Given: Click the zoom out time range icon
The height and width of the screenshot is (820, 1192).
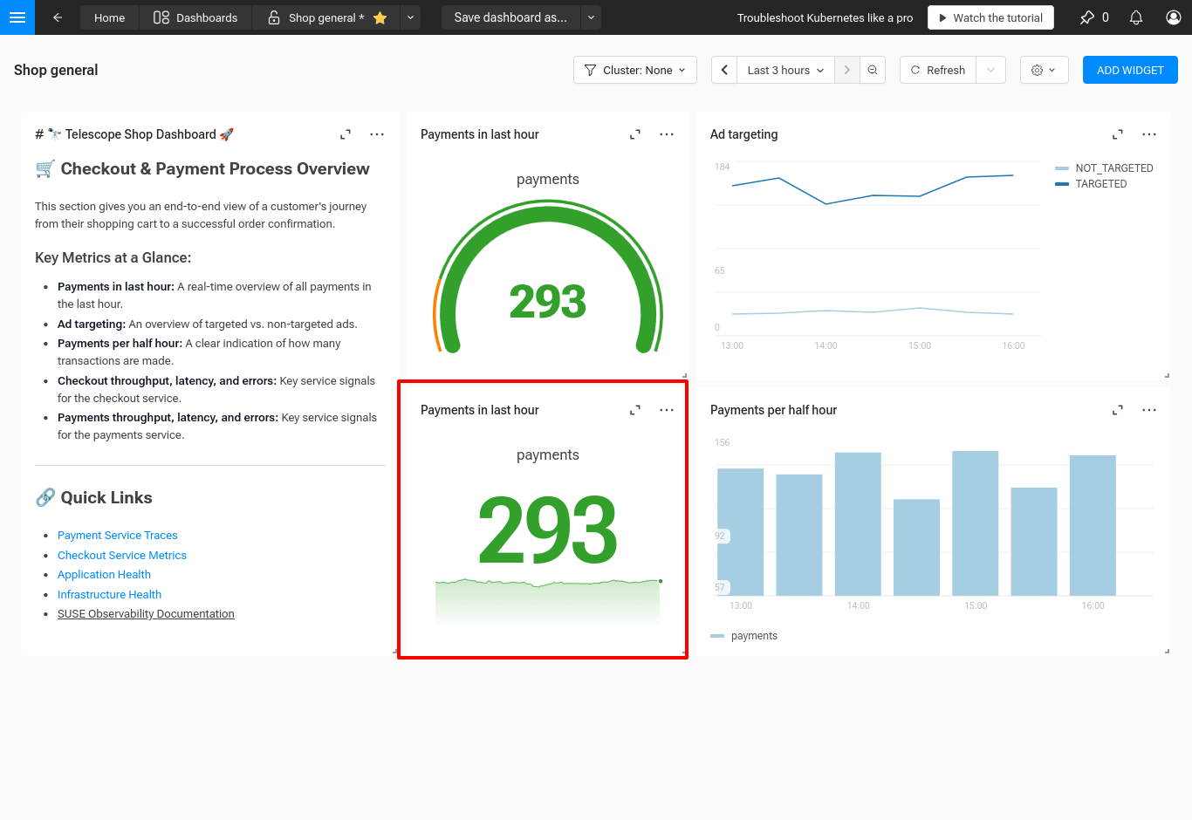Looking at the screenshot, I should [x=873, y=70].
